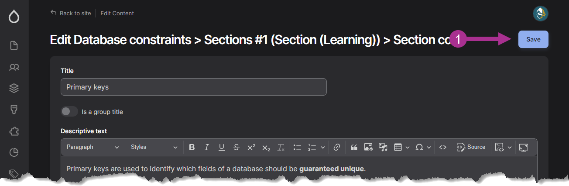Toggle the 'Is a group title' switch
The image size is (569, 186).
tap(69, 112)
